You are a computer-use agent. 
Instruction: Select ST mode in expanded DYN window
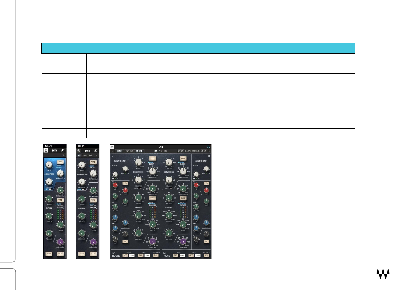coord(156,151)
